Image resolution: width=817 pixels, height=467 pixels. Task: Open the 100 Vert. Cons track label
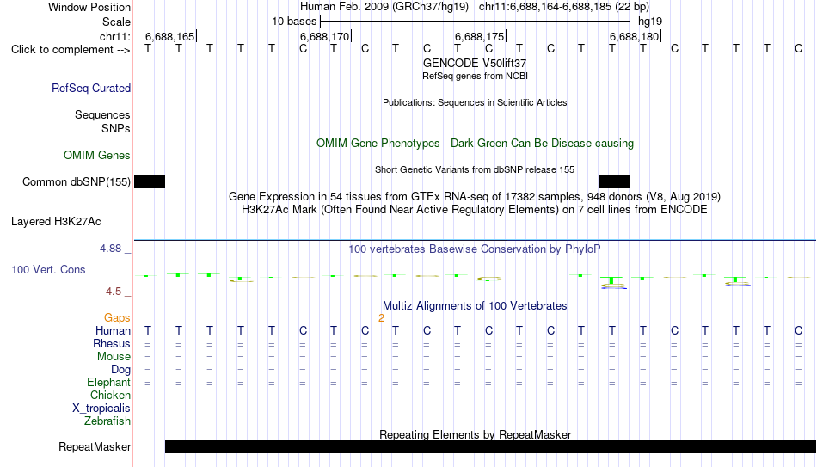[48, 269]
